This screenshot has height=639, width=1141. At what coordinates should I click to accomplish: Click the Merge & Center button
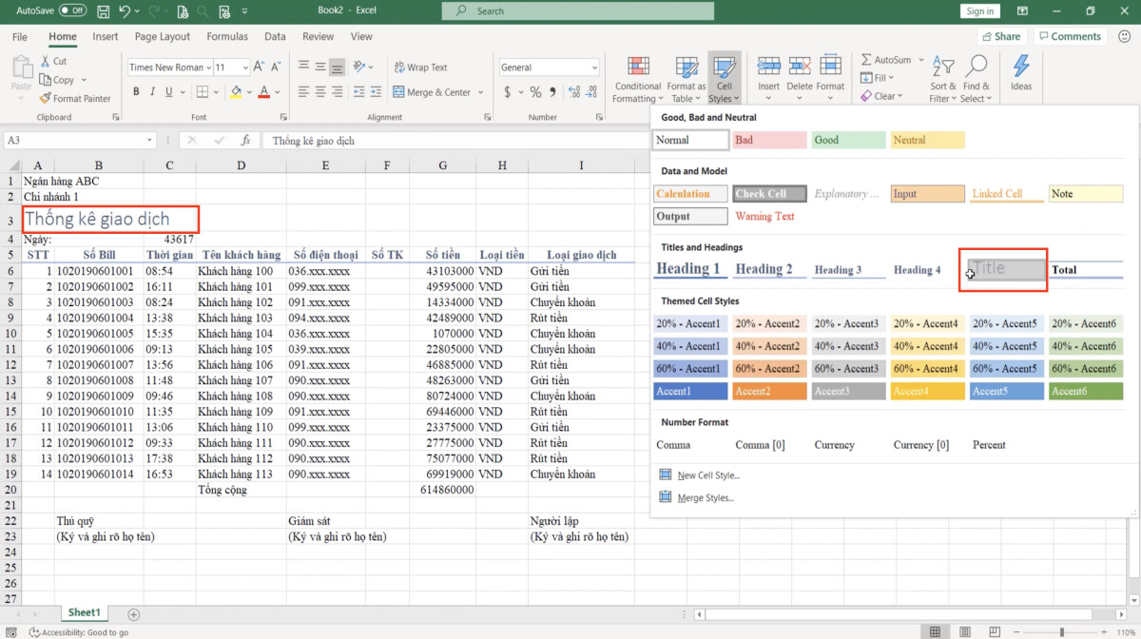432,92
